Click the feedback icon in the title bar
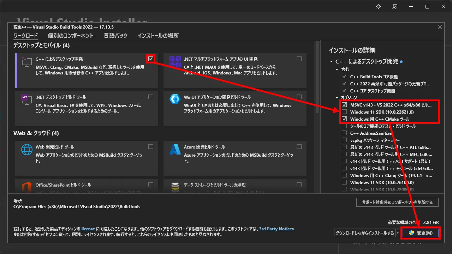This screenshot has height=254, width=452. 395,7
